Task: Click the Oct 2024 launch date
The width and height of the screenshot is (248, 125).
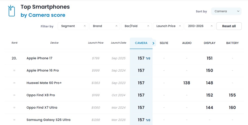Action: 118,95
